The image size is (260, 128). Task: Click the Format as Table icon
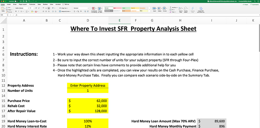pos(100,9)
